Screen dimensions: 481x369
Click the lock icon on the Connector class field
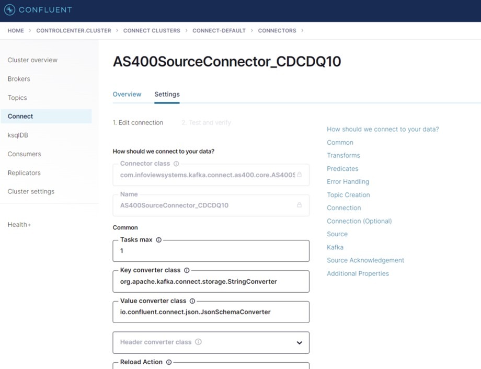point(300,175)
